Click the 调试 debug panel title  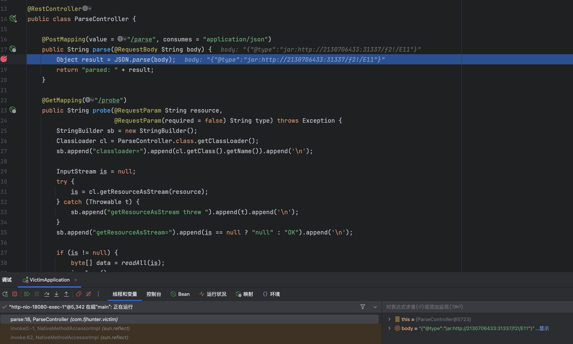[7, 280]
